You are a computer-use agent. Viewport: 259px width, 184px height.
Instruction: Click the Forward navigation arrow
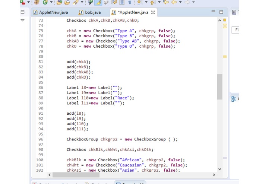187,2
